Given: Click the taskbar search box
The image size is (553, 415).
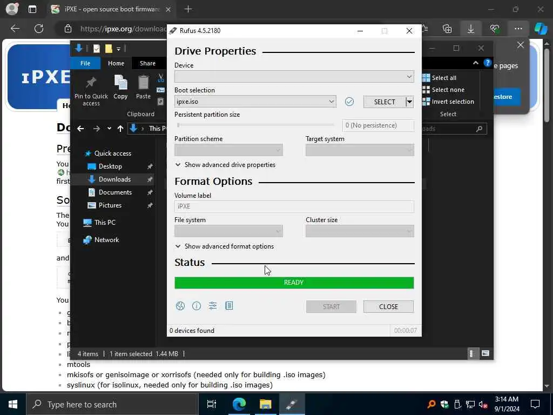Looking at the screenshot, I should click(112, 404).
